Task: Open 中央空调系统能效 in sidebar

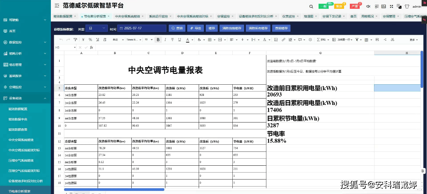Action: [21, 140]
